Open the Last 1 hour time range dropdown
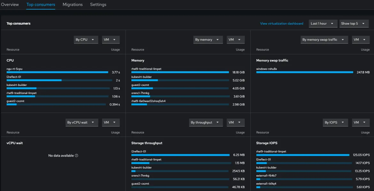The width and height of the screenshot is (374, 191). click(x=323, y=23)
